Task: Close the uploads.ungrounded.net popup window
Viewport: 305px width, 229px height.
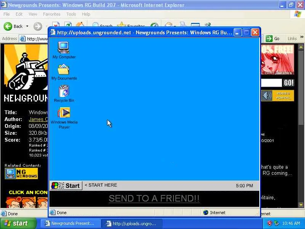Action: pyautogui.click(x=255, y=32)
